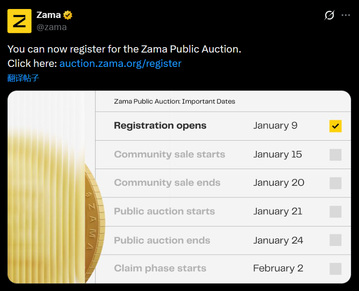Check the Community sale ends checkbox

pyautogui.click(x=335, y=183)
